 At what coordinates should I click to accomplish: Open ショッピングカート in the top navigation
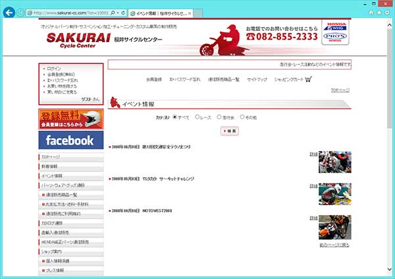point(289,80)
